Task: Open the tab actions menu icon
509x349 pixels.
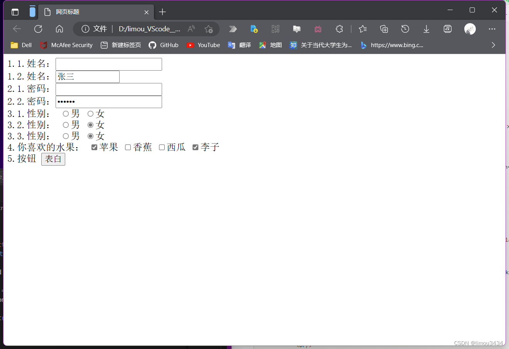Action: pos(15,12)
